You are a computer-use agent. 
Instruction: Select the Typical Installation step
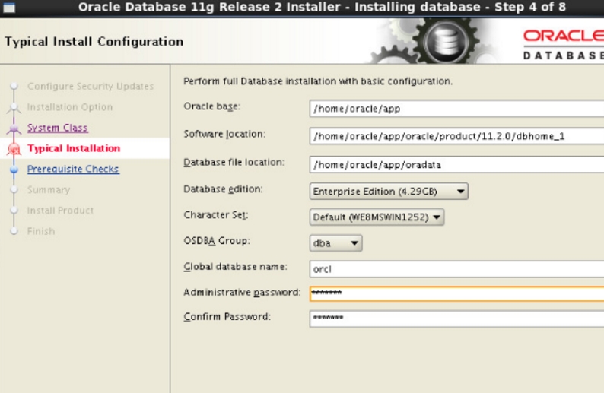tap(74, 148)
